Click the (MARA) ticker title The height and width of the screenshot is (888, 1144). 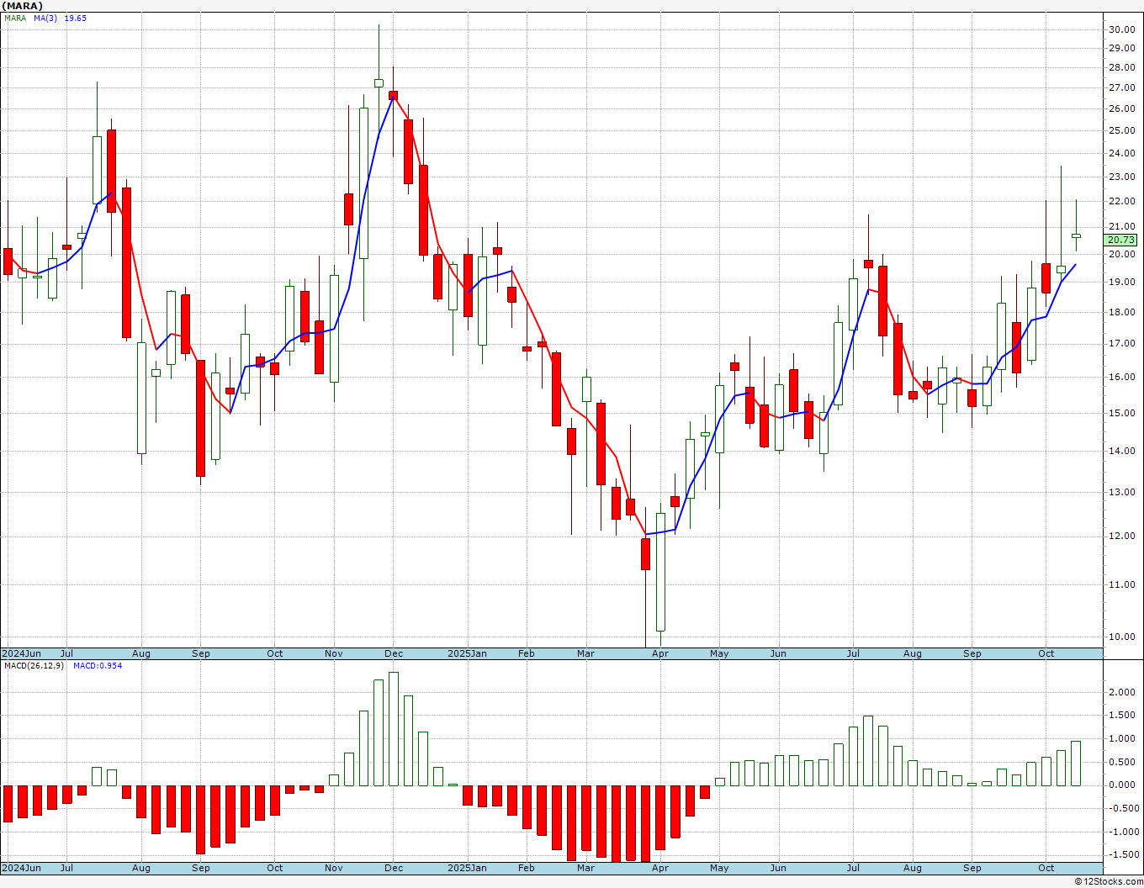click(x=21, y=6)
